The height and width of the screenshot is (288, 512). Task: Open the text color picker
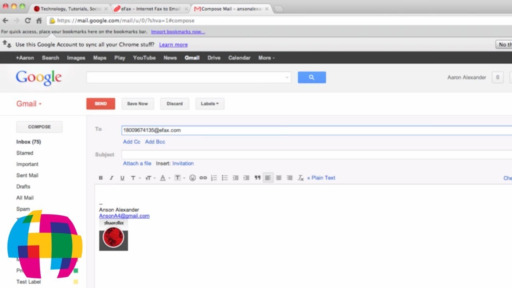coord(164,178)
